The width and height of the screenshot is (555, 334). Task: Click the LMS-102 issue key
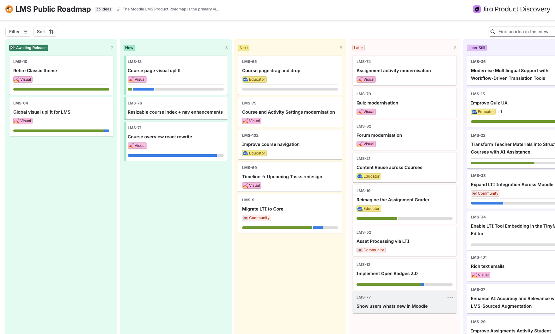250,135
